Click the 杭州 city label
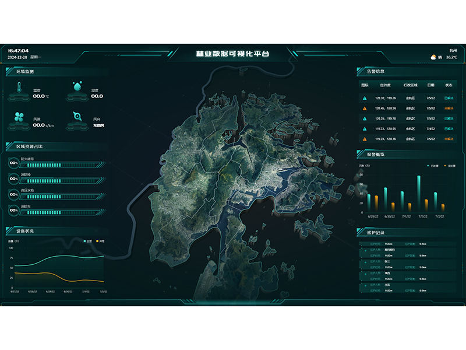 (453, 51)
